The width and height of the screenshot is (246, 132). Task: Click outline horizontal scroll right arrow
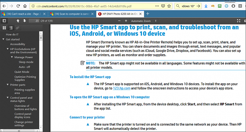click(x=37, y=131)
